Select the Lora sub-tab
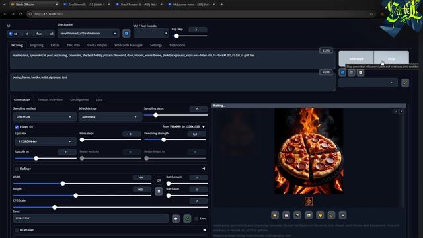423x238 pixels. click(x=99, y=100)
